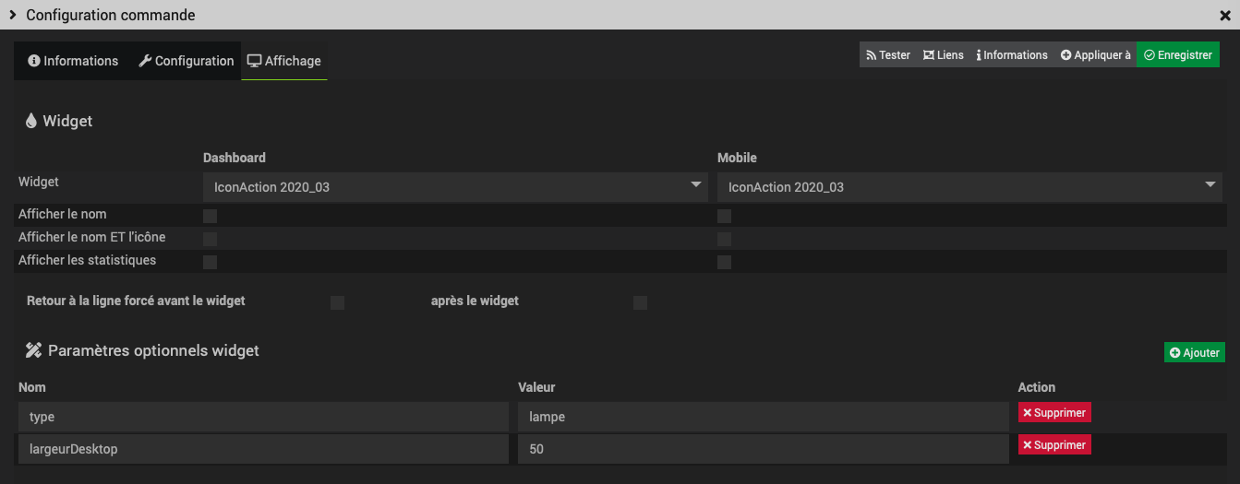Tick the après le widget checkbox

coord(641,302)
